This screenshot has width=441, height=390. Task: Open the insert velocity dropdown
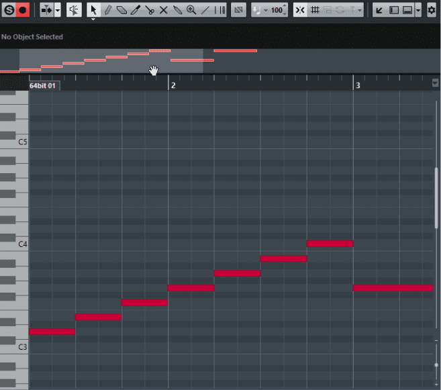[x=266, y=10]
